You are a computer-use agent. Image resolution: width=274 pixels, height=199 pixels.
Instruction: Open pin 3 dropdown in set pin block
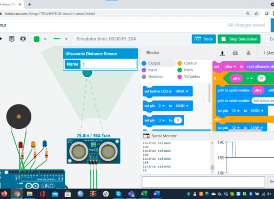[x=161, y=120]
